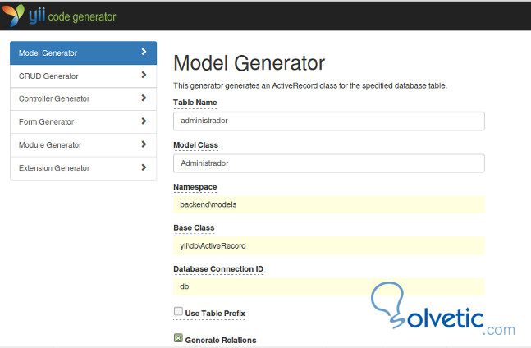The height and width of the screenshot is (348, 531).
Task: Click the Controller Generator chevron arrow
Action: [x=144, y=98]
